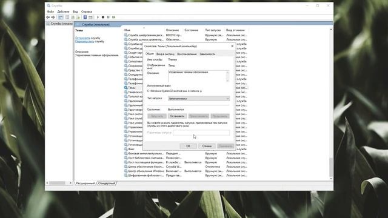Close the Темы properties dialog
Image resolution: width=388 pixels, height=218 pixels.
pos(232,46)
